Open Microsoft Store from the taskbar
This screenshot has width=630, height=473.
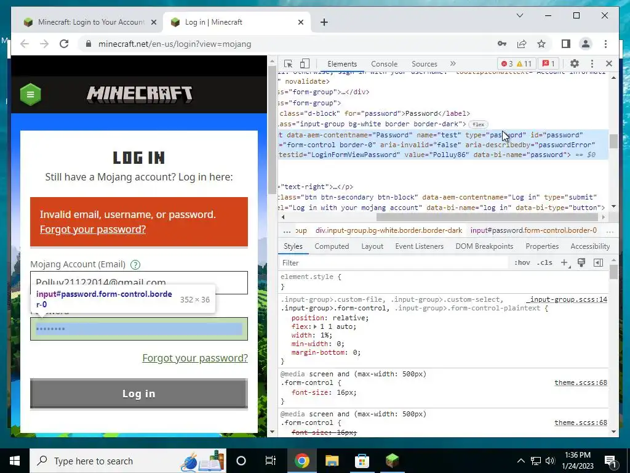point(362,461)
